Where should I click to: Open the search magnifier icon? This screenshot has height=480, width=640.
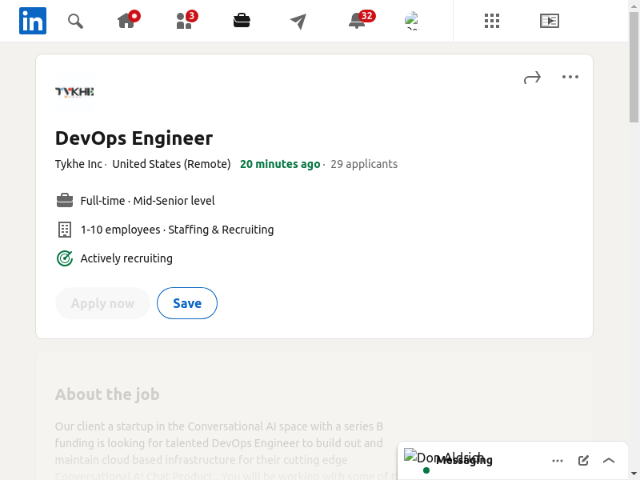75,21
